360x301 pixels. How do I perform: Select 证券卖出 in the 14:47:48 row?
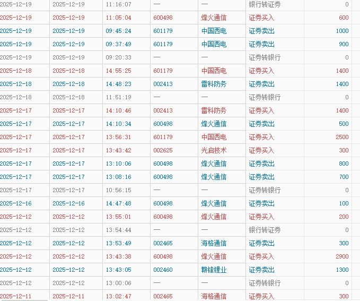click(261, 203)
